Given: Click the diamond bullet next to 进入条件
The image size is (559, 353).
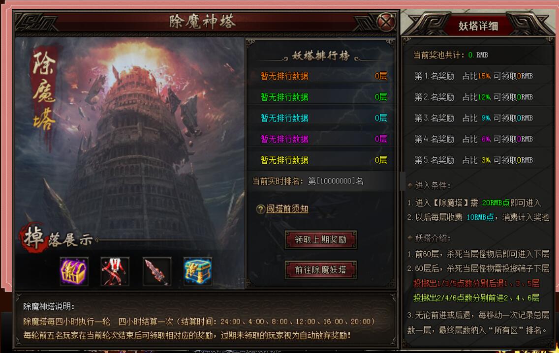Looking at the screenshot, I should tap(410, 185).
